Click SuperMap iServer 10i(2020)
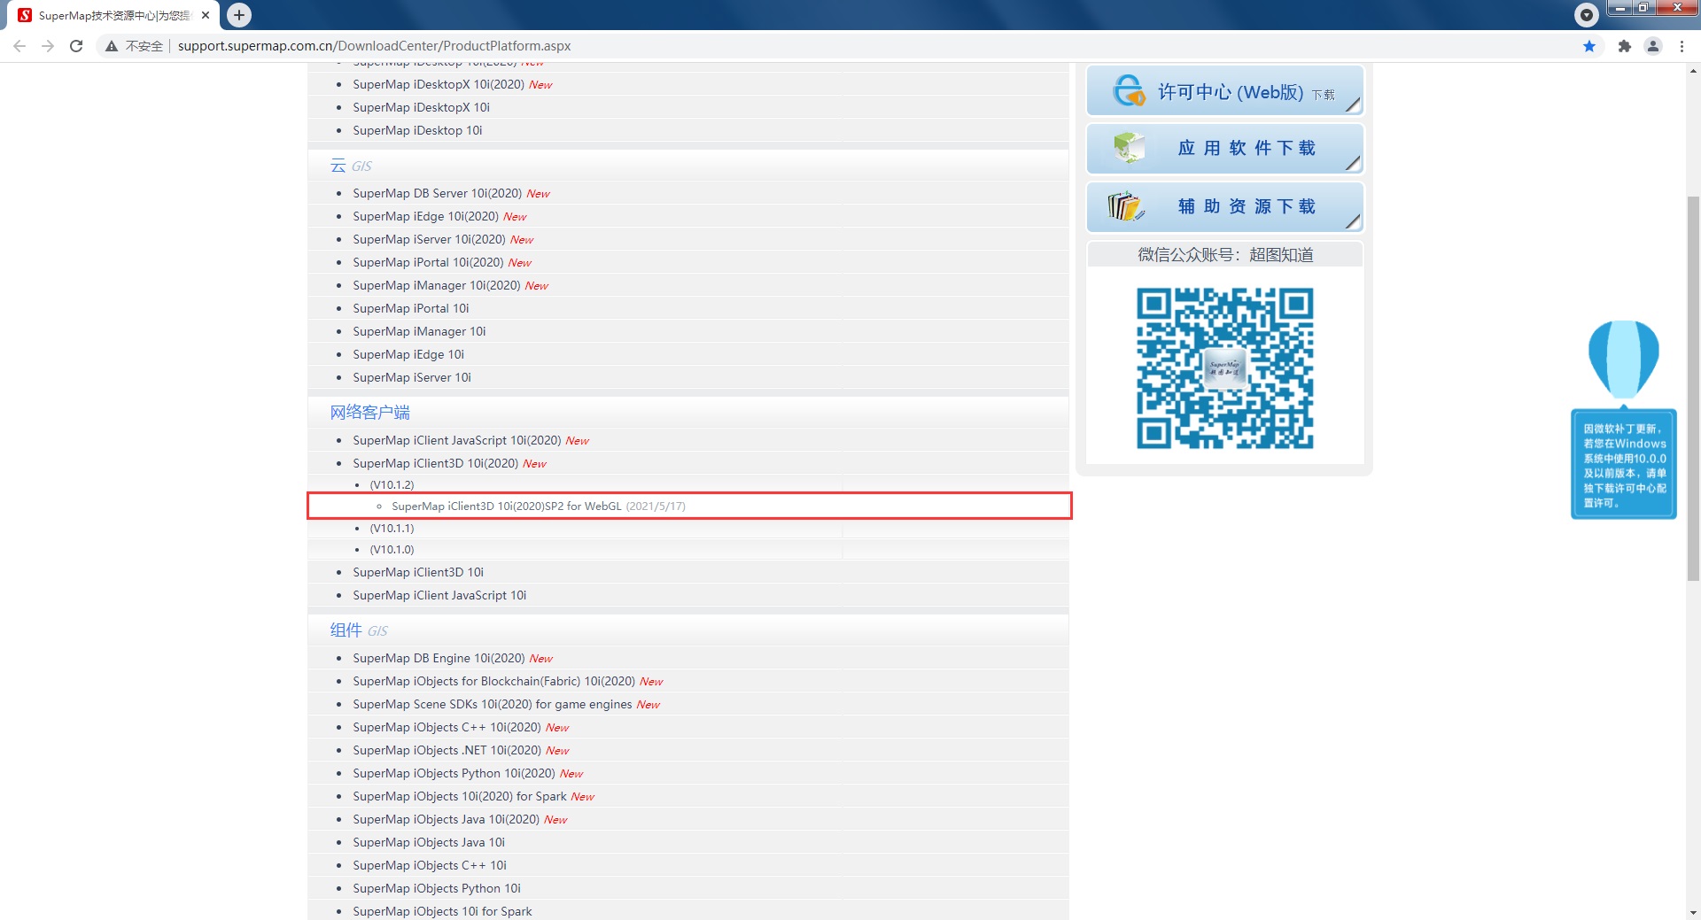 pos(429,239)
